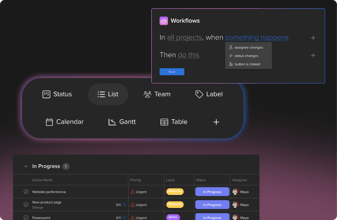Choose 'button is clicked' trigger
Screen dimensions: 337x220
pos(248,64)
